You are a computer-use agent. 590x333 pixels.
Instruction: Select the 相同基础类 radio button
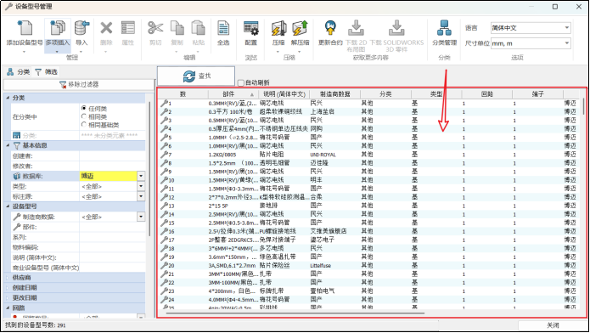point(84,125)
